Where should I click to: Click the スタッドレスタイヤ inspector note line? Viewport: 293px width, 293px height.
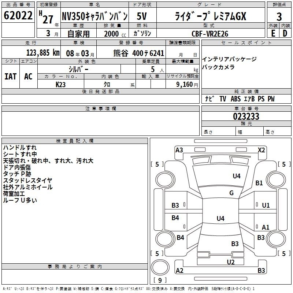27,180
